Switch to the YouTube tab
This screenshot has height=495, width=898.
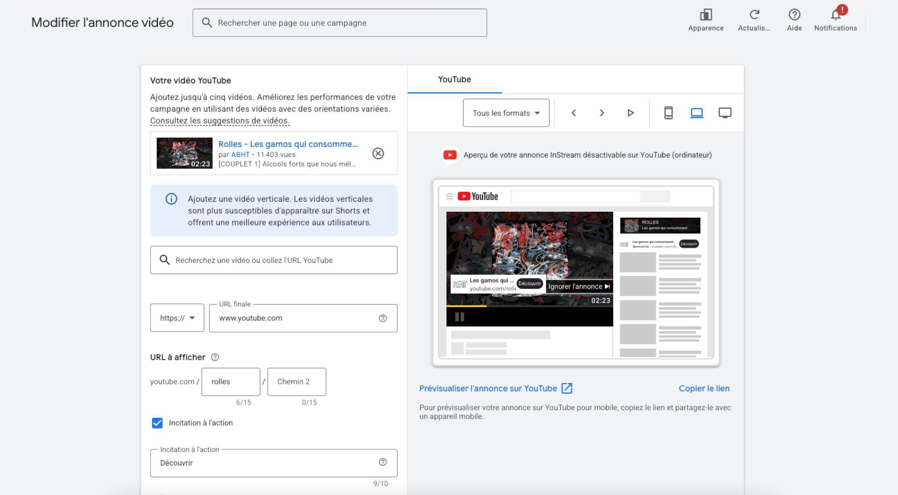454,79
